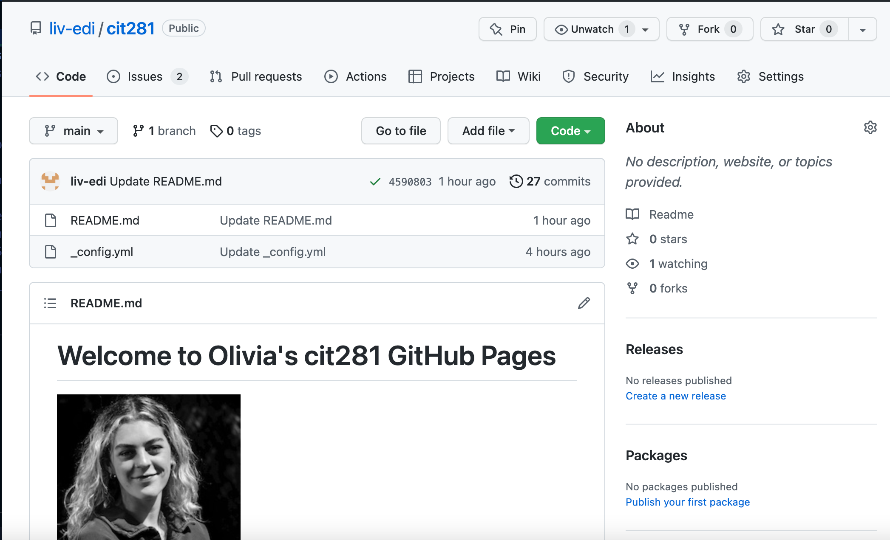The image size is (890, 540).
Task: Click the profile photo in the README
Action: [149, 467]
